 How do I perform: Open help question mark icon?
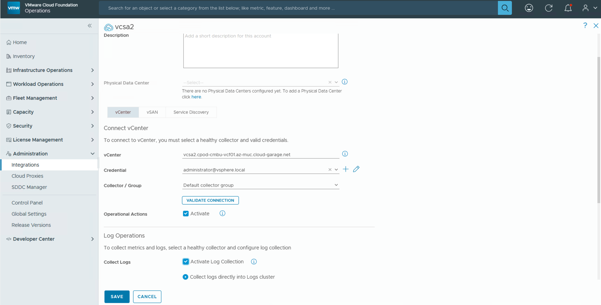click(x=585, y=25)
